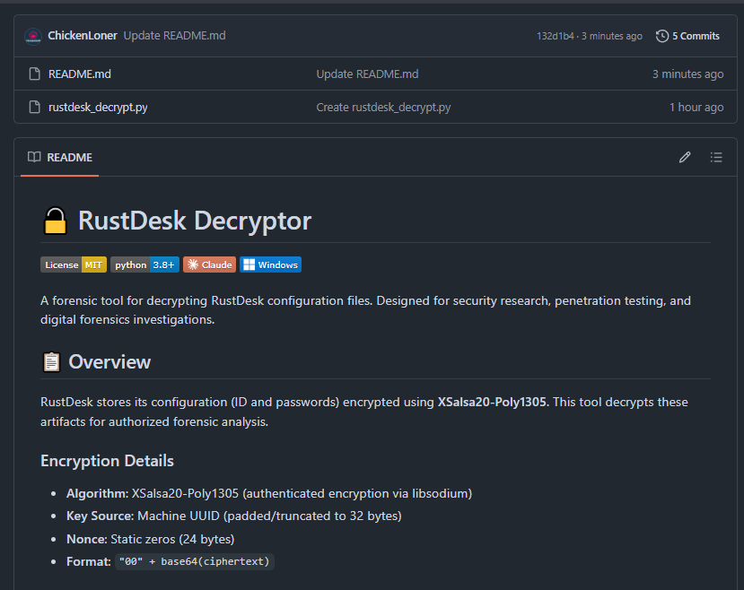Image resolution: width=744 pixels, height=590 pixels.
Task: Click the inline code '"00" + base64(ciphertext)'
Action: (194, 561)
